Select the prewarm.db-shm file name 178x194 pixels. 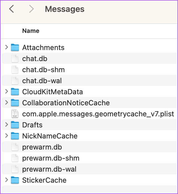coord(51,158)
